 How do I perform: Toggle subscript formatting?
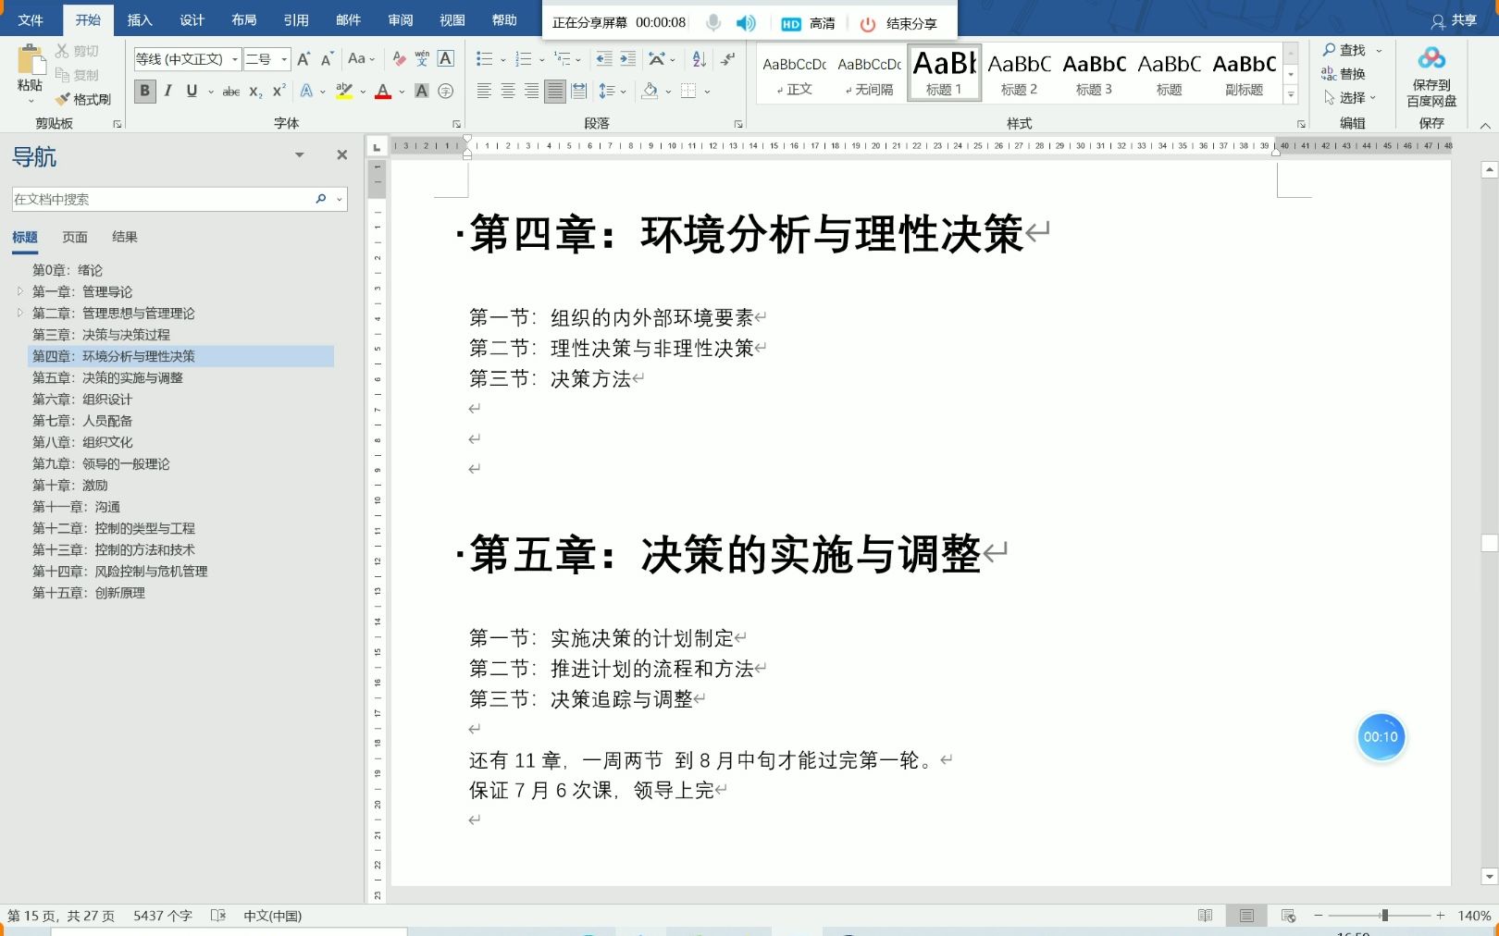click(255, 91)
